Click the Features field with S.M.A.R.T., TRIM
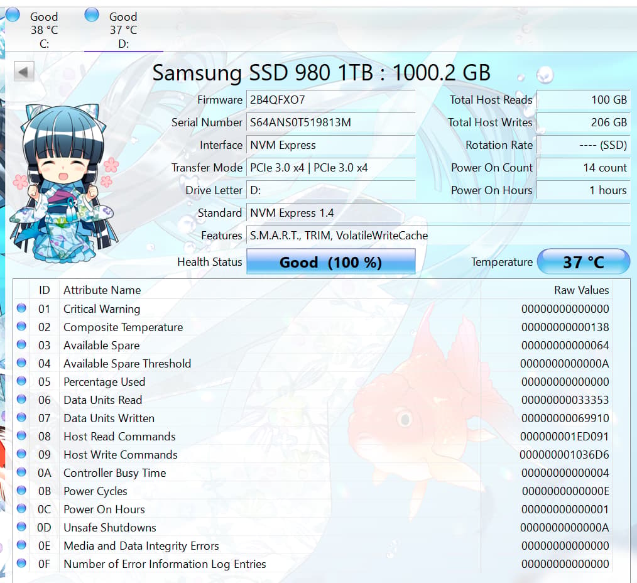 coord(438,236)
